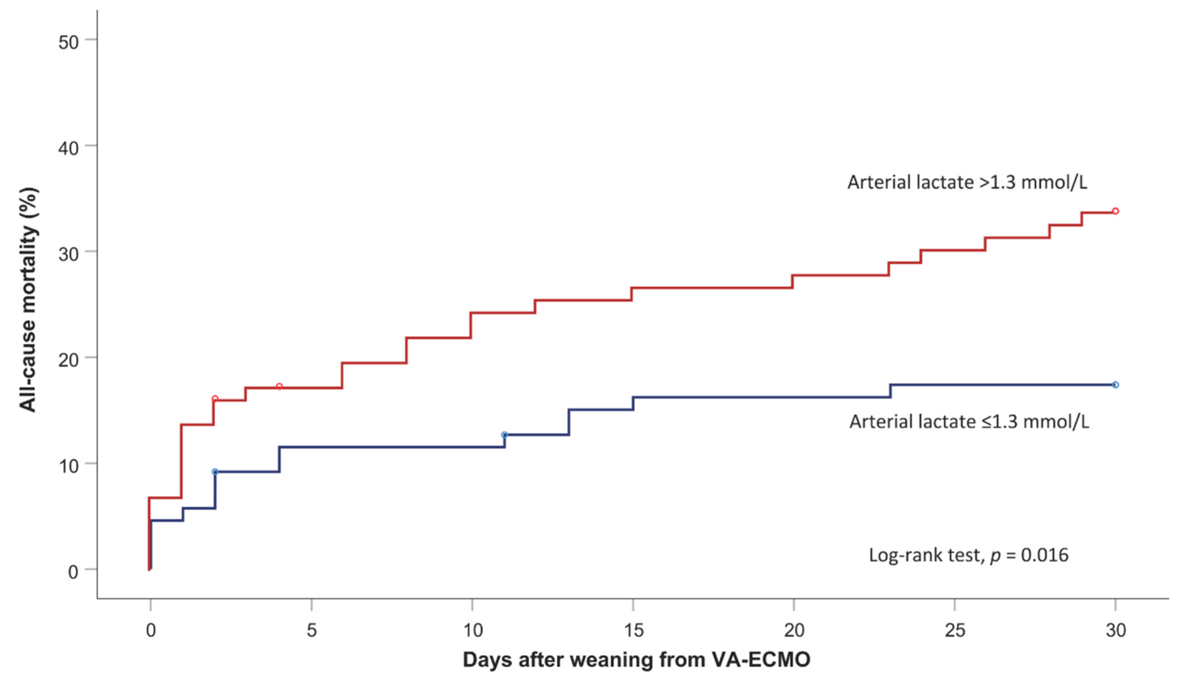Click the blue censor circle at day 11
This screenshot has width=1184, height=682.
pos(504,435)
